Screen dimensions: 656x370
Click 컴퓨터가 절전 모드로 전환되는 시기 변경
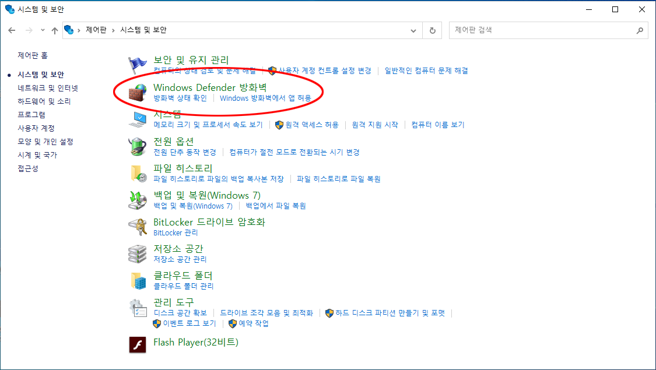coord(294,151)
